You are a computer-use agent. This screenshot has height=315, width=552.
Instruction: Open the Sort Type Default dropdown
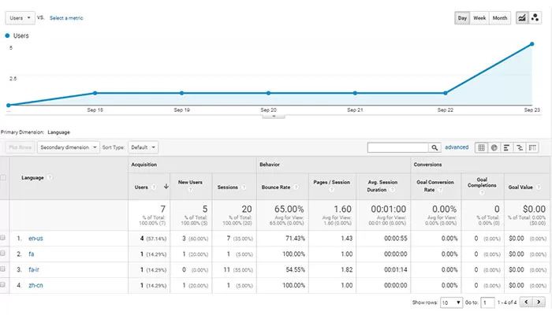[x=144, y=147]
